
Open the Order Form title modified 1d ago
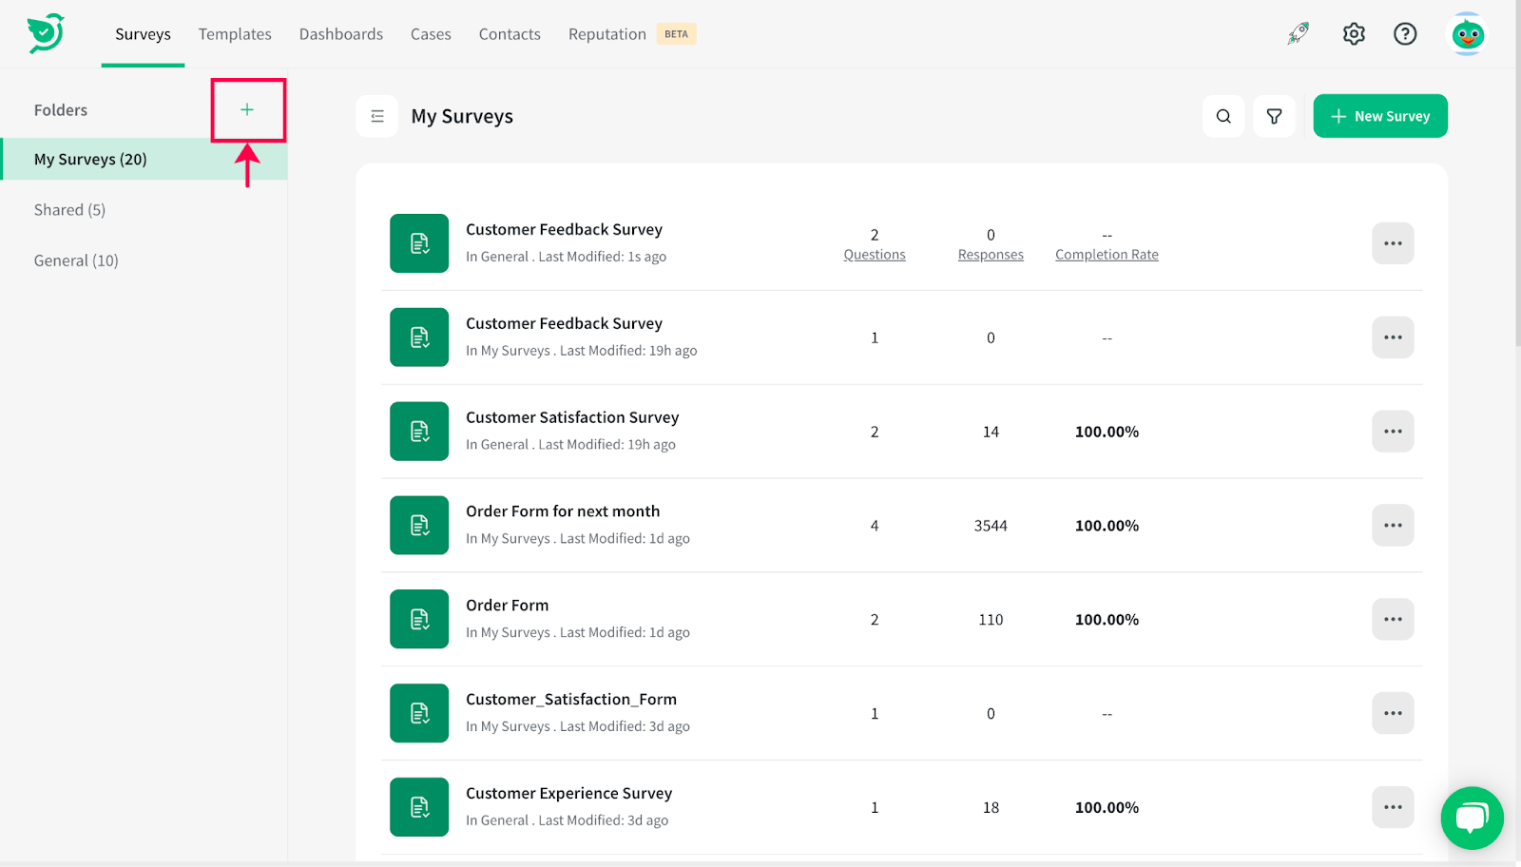tap(507, 606)
